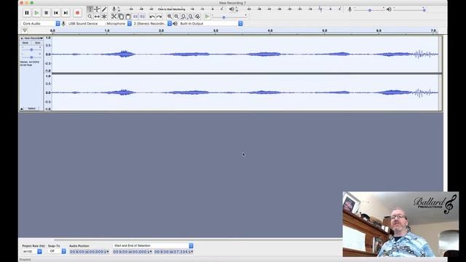
Task: Open the New Recording track name menu
Action: (33, 39)
